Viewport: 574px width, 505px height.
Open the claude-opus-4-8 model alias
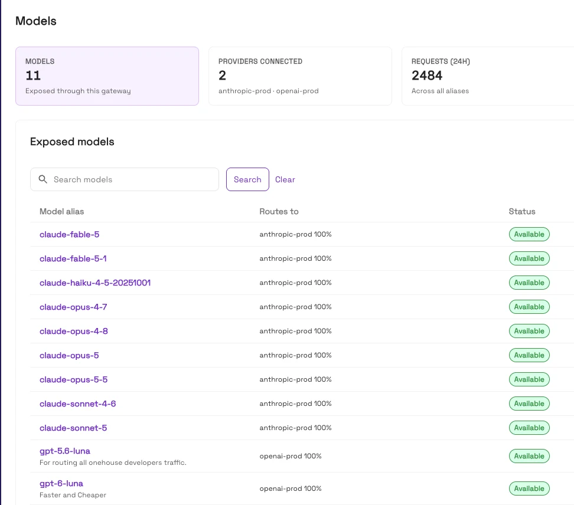tap(74, 331)
